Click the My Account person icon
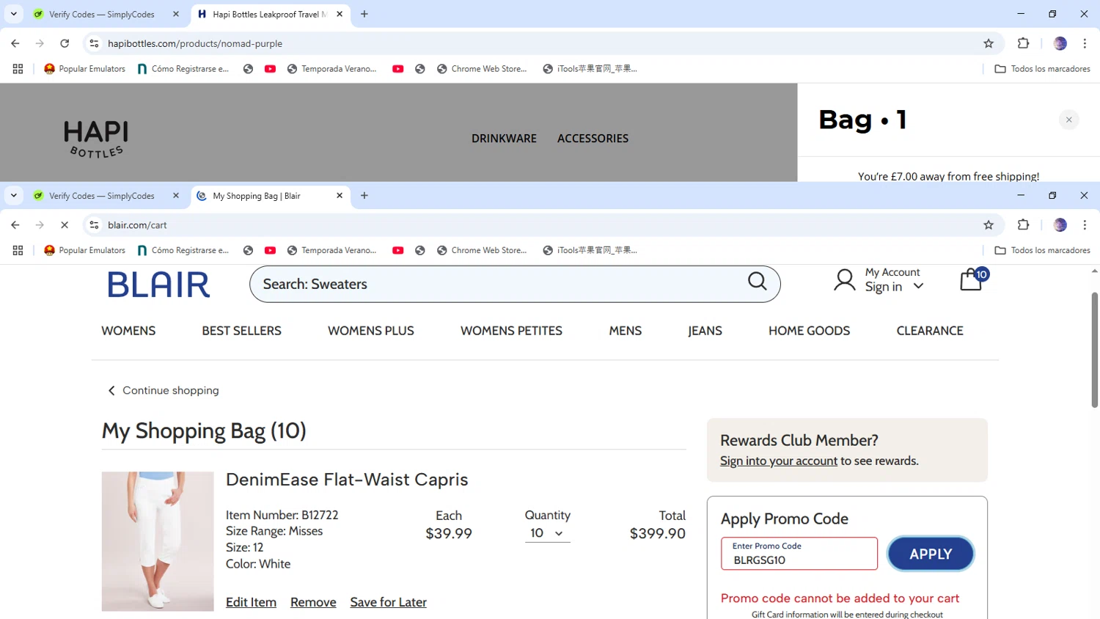The height and width of the screenshot is (619, 1100). 844,279
